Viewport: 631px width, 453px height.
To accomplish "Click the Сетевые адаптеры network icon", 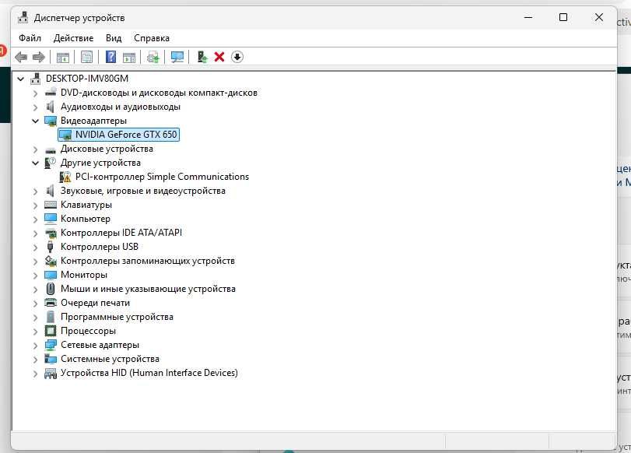I will point(51,345).
